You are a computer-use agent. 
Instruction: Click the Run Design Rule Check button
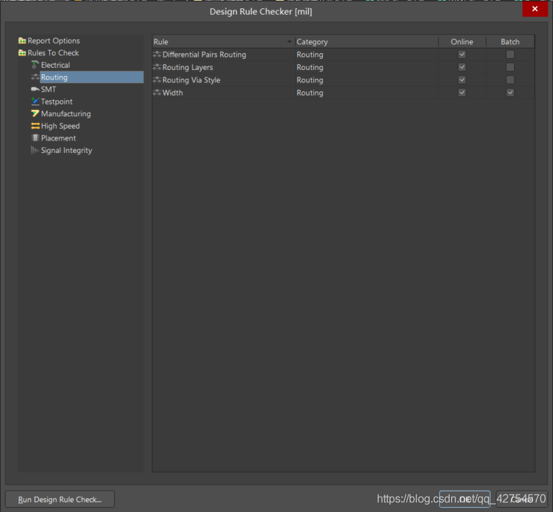pyautogui.click(x=60, y=500)
